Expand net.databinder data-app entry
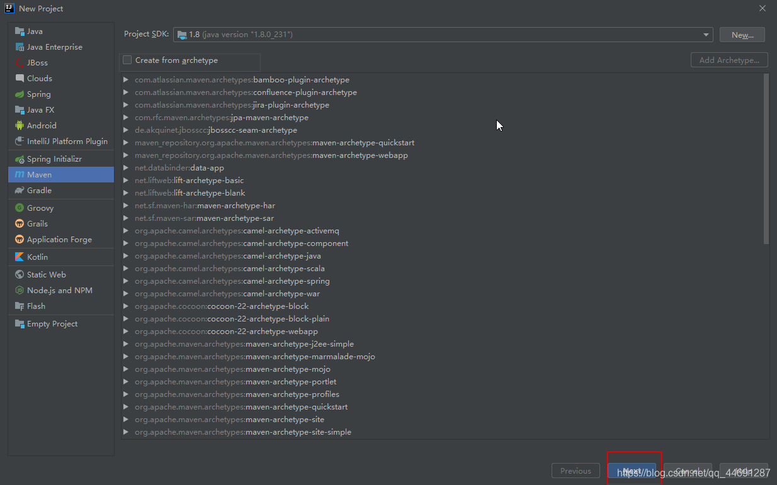This screenshot has height=485, width=777. (126, 168)
